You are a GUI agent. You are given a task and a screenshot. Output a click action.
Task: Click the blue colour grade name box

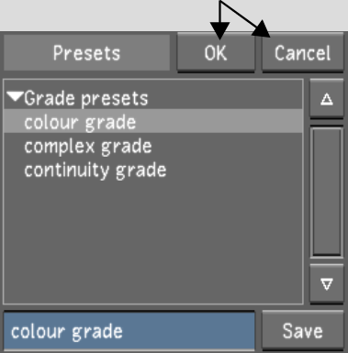pyautogui.click(x=129, y=331)
